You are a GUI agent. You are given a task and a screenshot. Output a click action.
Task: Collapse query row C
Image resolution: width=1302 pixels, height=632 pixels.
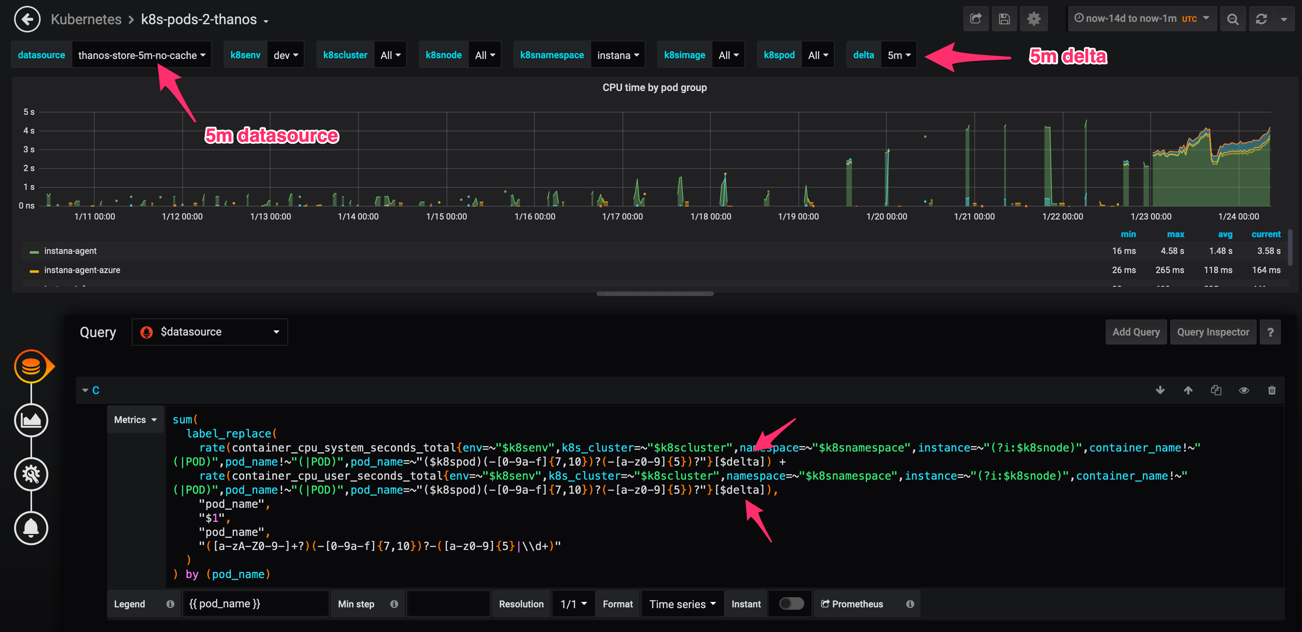click(85, 390)
